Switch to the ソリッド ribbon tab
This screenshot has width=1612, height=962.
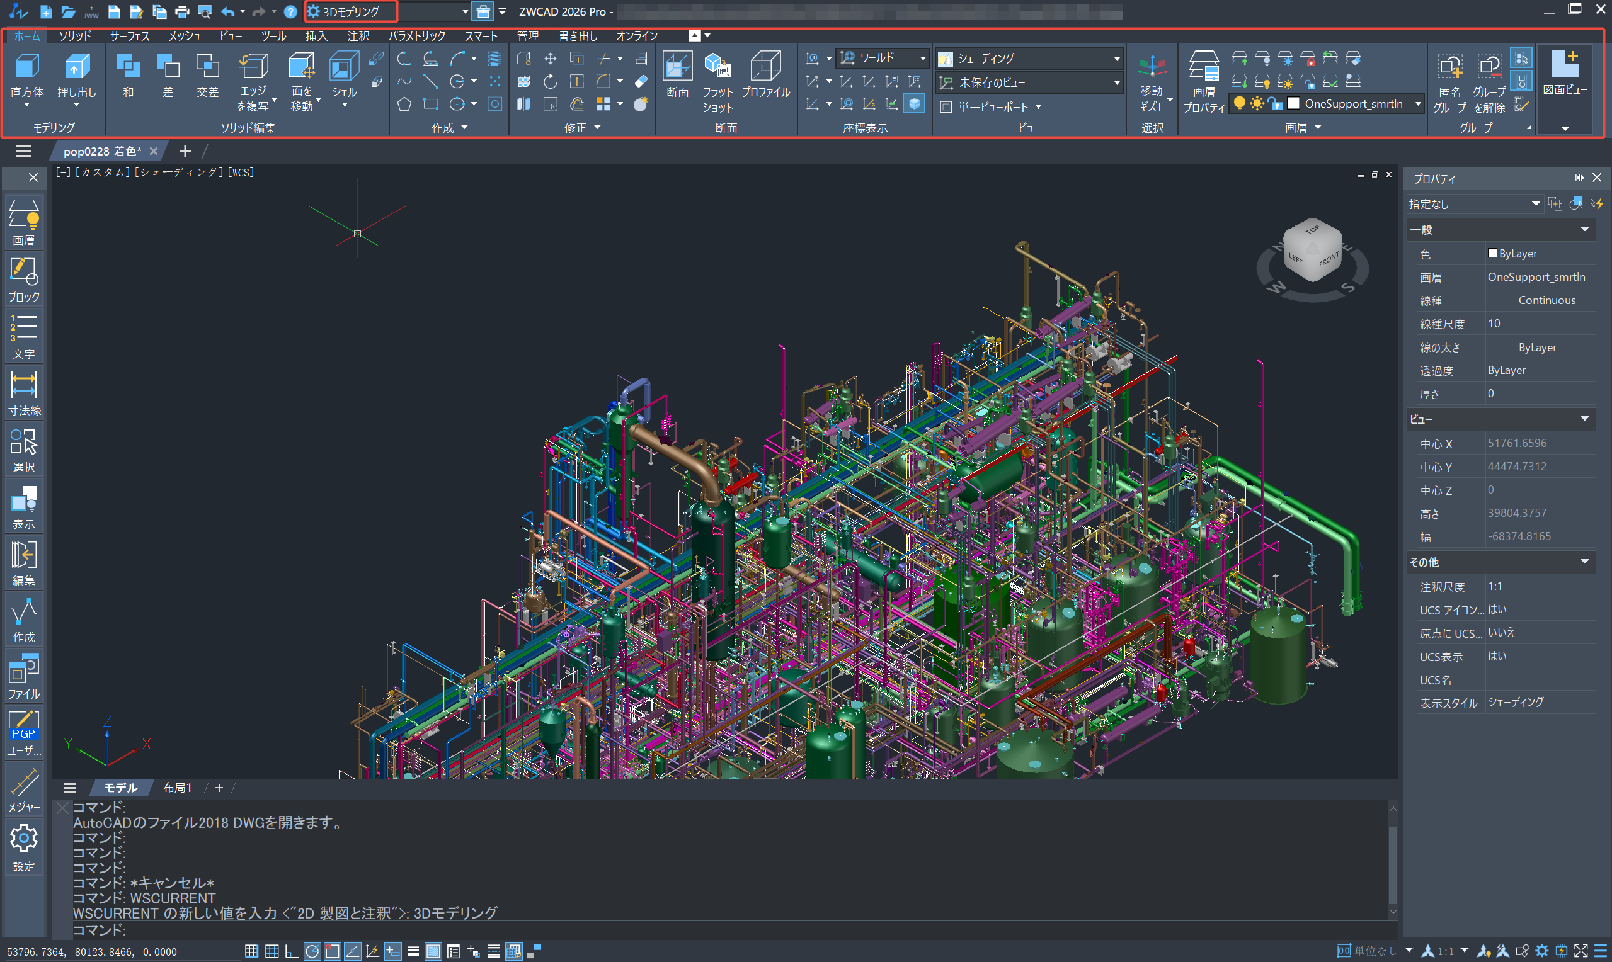click(74, 37)
